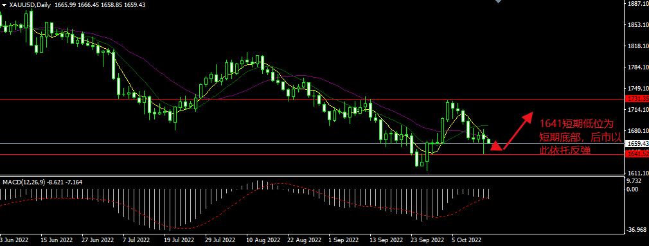Image resolution: width=649 pixels, height=246 pixels.
Task: Select the upper red horizontal line at 1731
Action: (312, 99)
